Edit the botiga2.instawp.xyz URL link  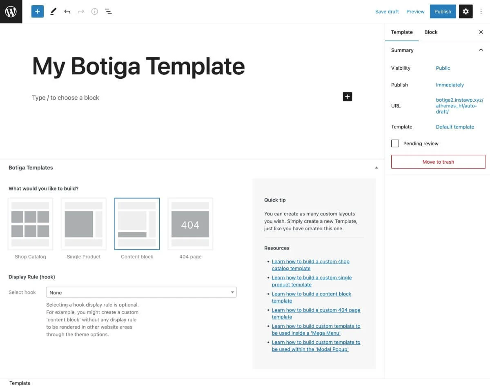pyautogui.click(x=459, y=106)
